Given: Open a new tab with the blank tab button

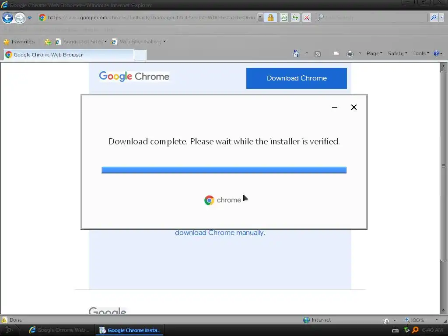Looking at the screenshot, I should click(140, 55).
